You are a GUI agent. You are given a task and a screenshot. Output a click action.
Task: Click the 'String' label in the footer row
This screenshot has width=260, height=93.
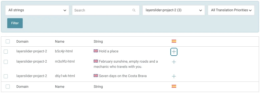(x=98, y=87)
